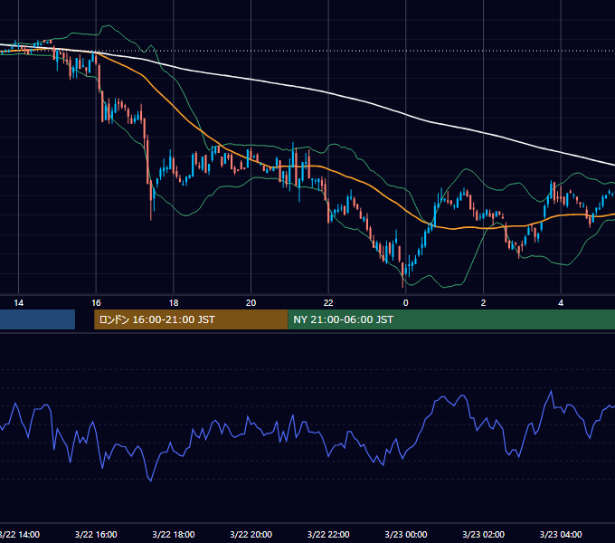Click the 18 hour label on price chart axis

click(x=174, y=303)
